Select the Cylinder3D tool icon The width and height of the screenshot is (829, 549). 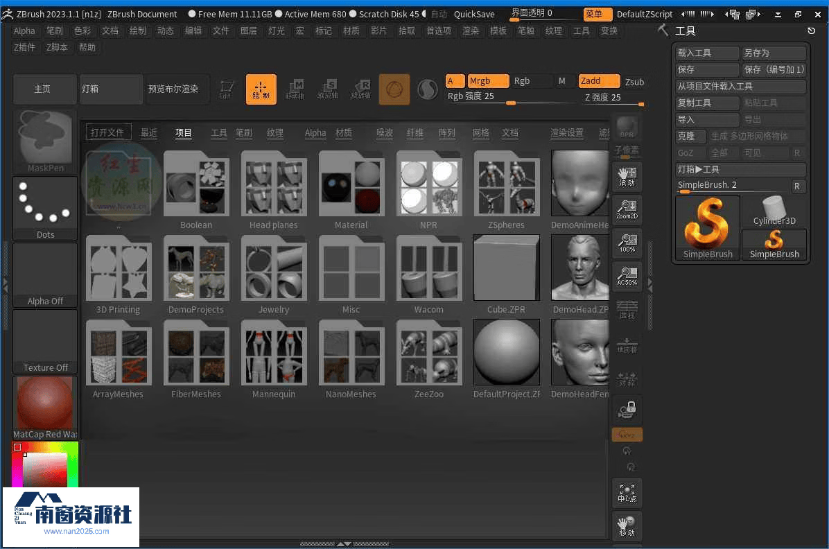[774, 211]
